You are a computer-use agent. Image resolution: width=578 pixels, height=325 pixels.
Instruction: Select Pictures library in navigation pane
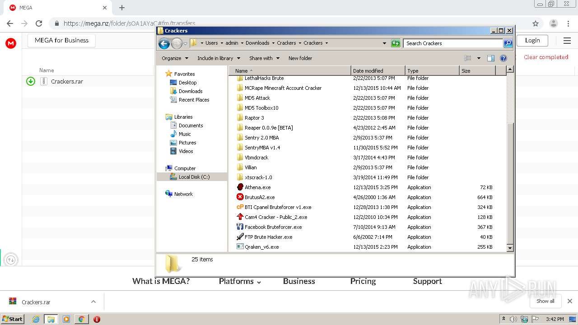coord(187,143)
